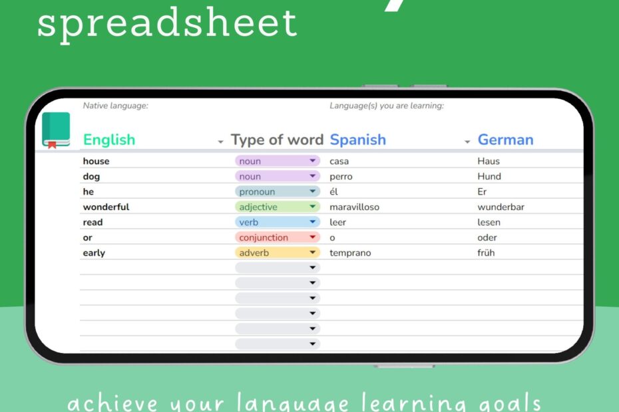Select the German cell oder
Viewport: 619px width, 412px height.
[x=487, y=237]
